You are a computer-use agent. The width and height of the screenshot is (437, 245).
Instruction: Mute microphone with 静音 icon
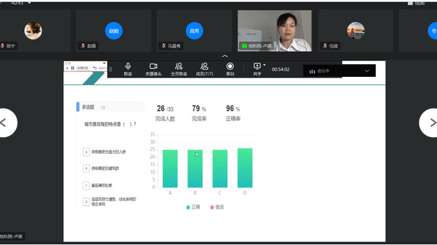tap(128, 70)
